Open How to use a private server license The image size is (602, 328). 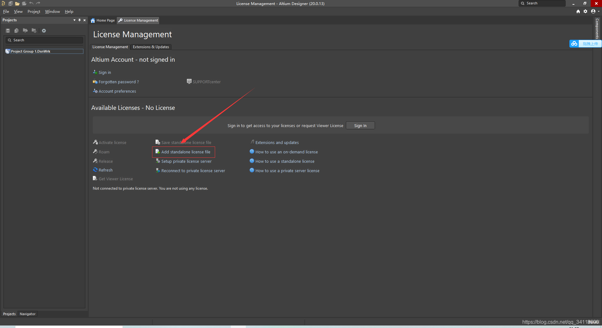(287, 171)
